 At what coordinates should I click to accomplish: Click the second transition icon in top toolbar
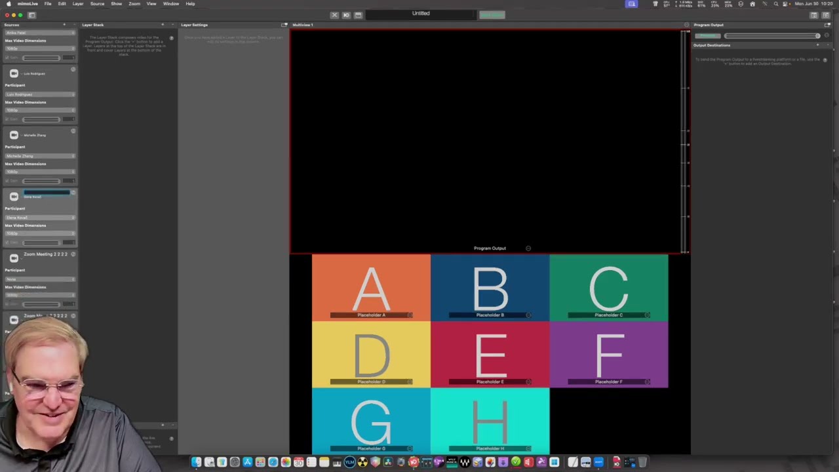[346, 14]
